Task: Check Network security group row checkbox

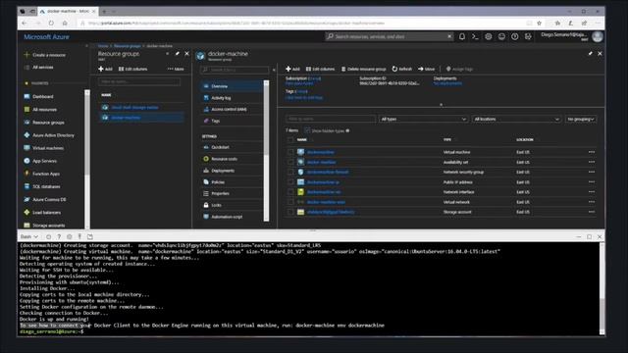Action: point(290,173)
